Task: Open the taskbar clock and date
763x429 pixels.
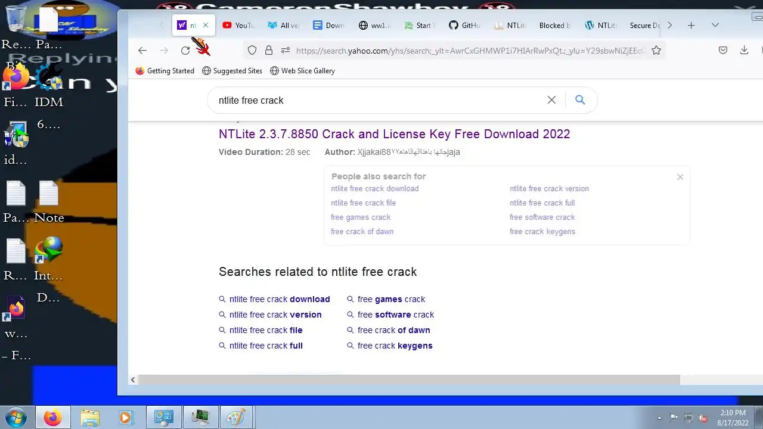Action: (733, 418)
